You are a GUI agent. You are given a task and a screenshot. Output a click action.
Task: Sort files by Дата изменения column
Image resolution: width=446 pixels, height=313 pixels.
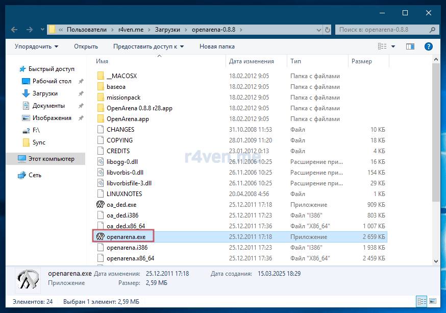(251, 61)
